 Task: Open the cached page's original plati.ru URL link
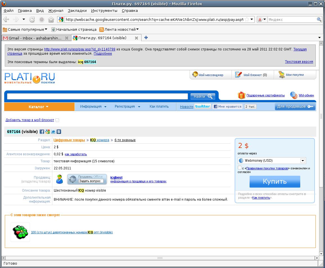tap(80, 49)
